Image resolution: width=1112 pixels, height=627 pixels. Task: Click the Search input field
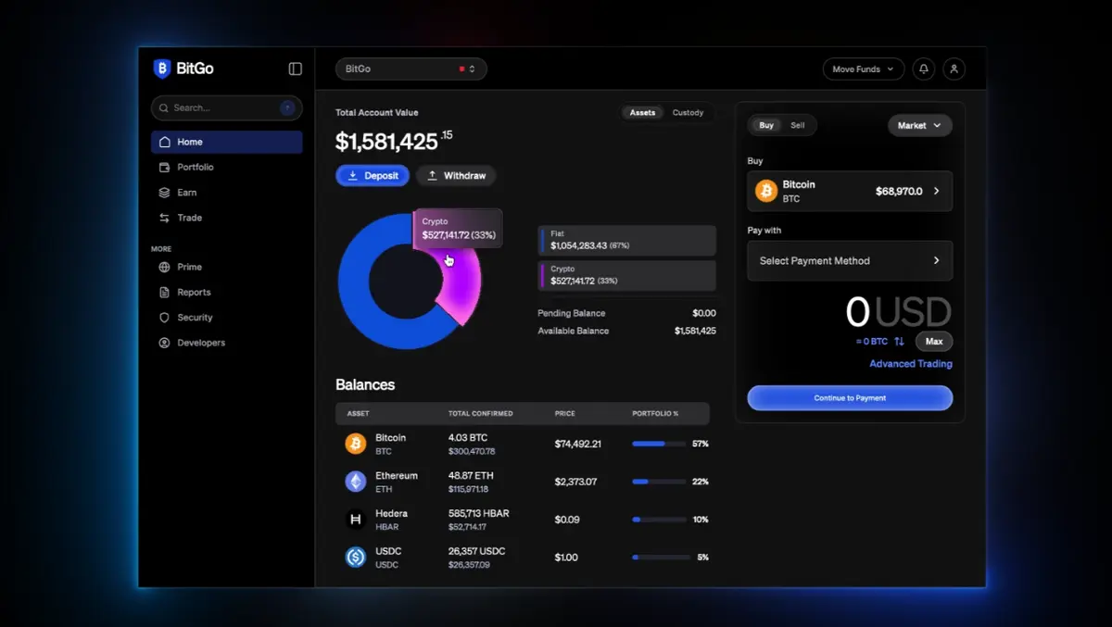(x=226, y=108)
